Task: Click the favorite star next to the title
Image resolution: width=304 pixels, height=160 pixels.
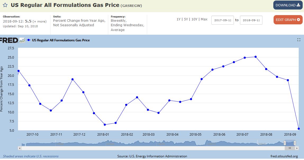Action: click(x=5, y=5)
